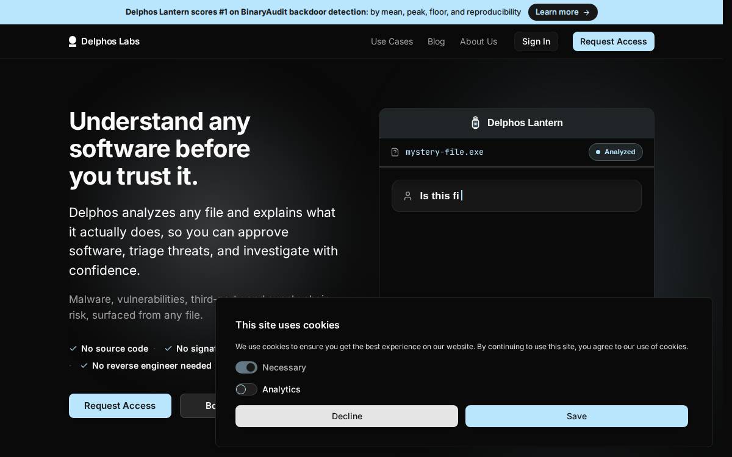The width and height of the screenshot is (732, 457).
Task: Click the Delphos Lantern icon in the panel header
Action: (x=476, y=123)
